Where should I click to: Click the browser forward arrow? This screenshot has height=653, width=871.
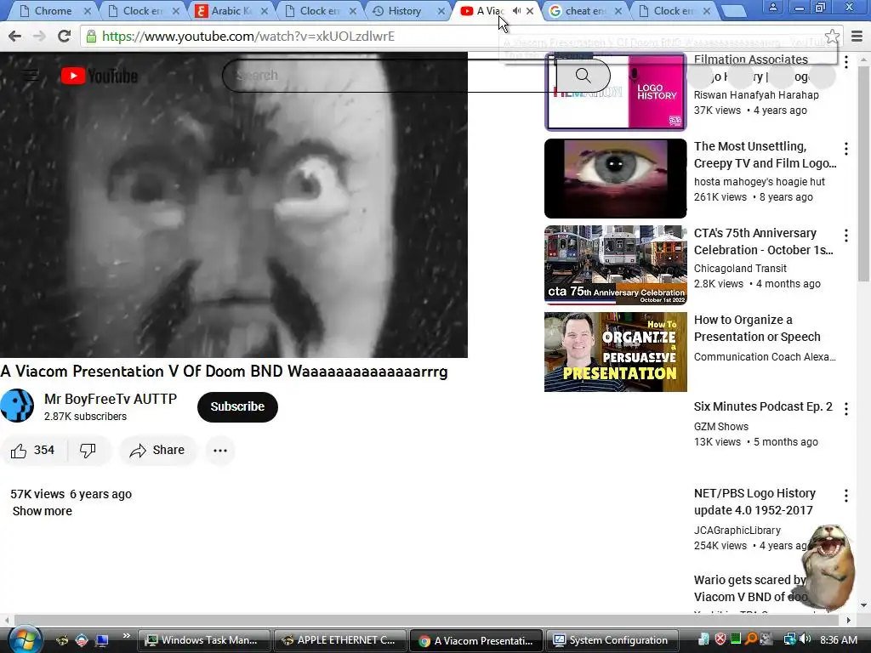pyautogui.click(x=39, y=36)
